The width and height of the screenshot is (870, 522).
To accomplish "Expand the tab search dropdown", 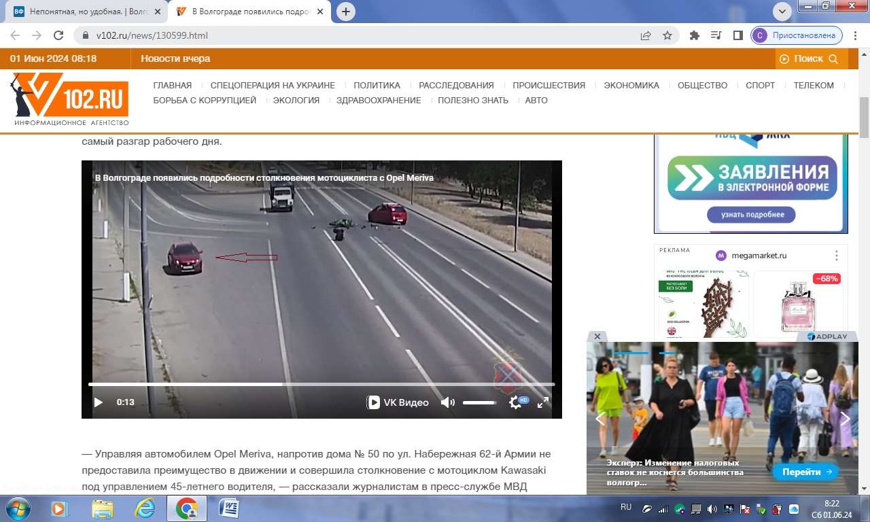I will pyautogui.click(x=782, y=11).
